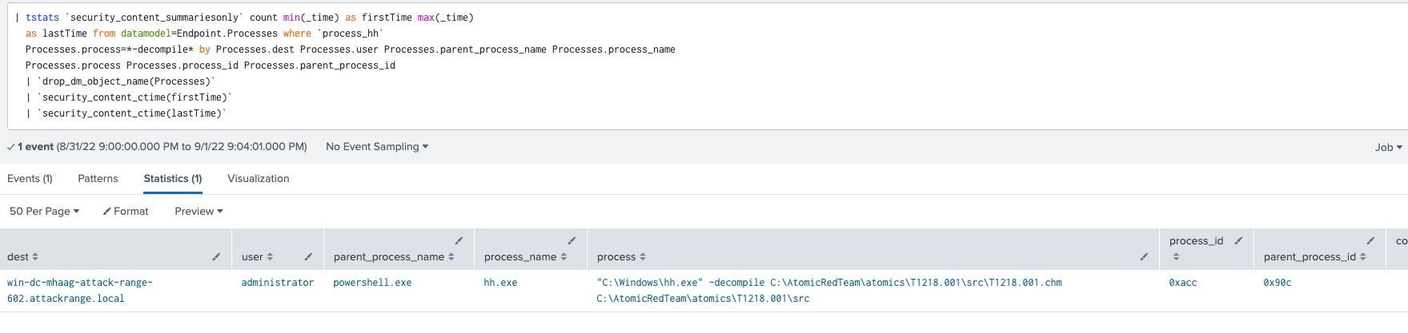This screenshot has width=1408, height=333.
Task: Sort by process_id column arrows
Action: click(1176, 257)
